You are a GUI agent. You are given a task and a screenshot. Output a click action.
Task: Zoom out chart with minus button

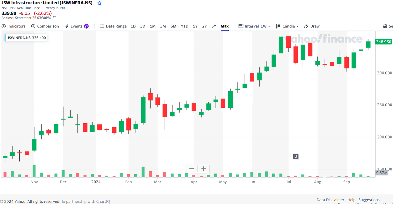tap(192, 169)
